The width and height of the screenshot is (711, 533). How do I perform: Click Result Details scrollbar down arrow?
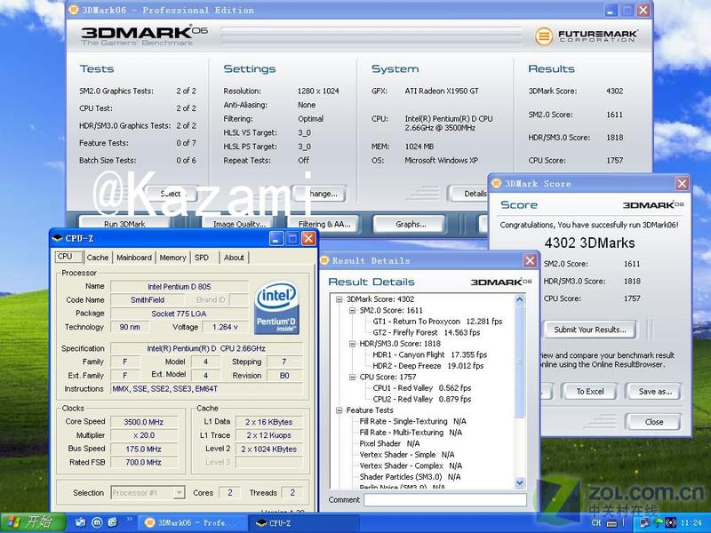(520, 482)
